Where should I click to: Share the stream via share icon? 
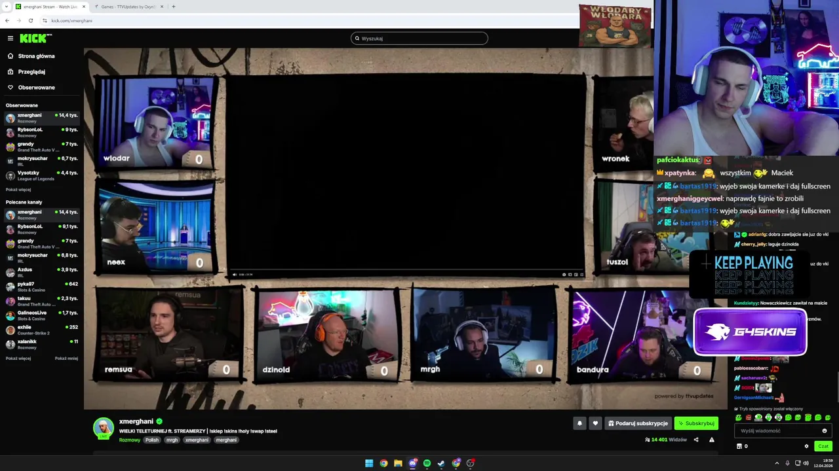click(696, 440)
